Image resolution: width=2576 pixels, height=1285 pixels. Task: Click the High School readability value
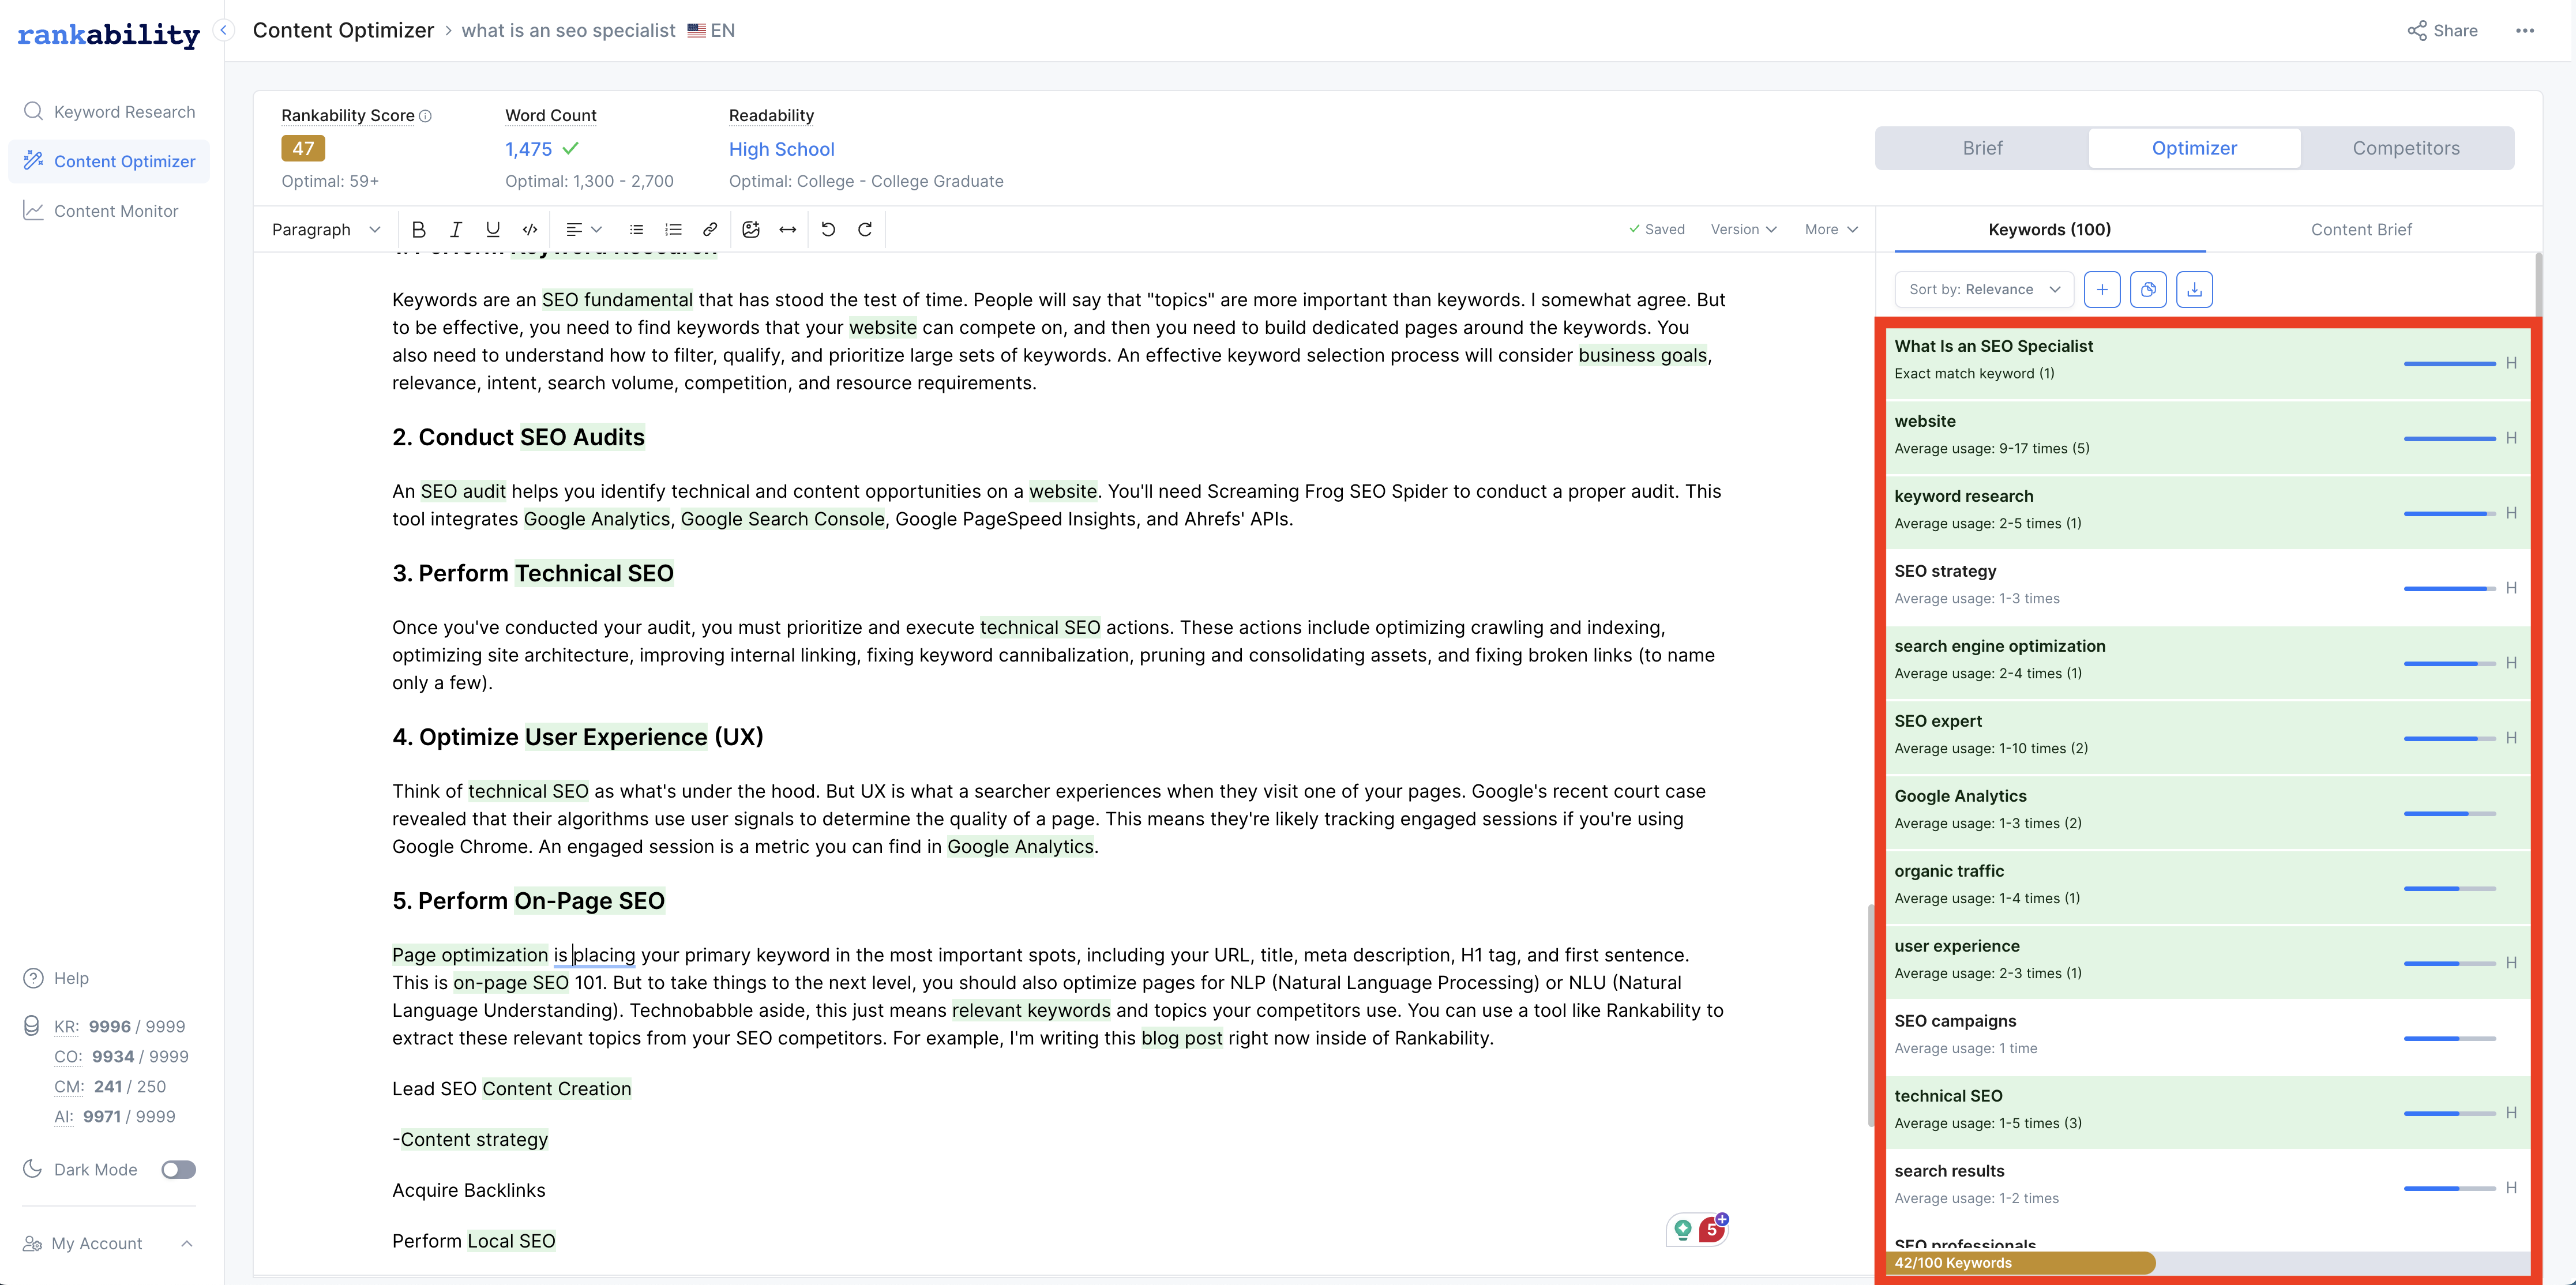click(781, 149)
